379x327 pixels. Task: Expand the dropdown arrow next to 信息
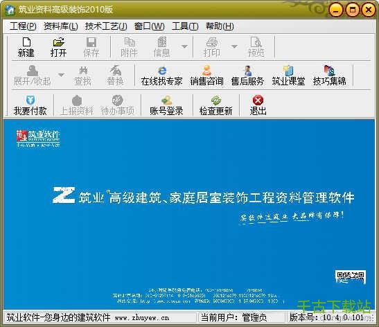pyautogui.click(x=184, y=46)
